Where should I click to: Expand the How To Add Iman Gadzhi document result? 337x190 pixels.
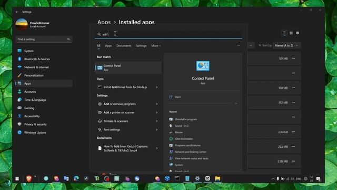[157, 148]
